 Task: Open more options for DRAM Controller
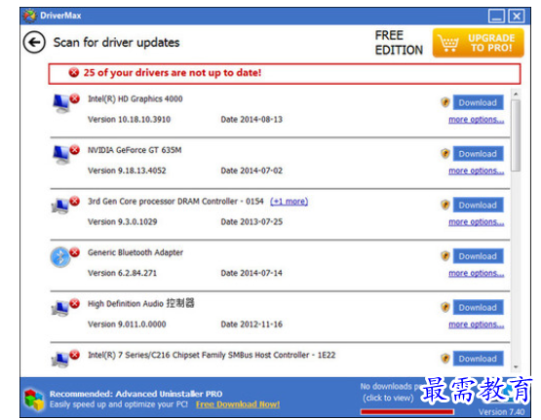coord(476,222)
